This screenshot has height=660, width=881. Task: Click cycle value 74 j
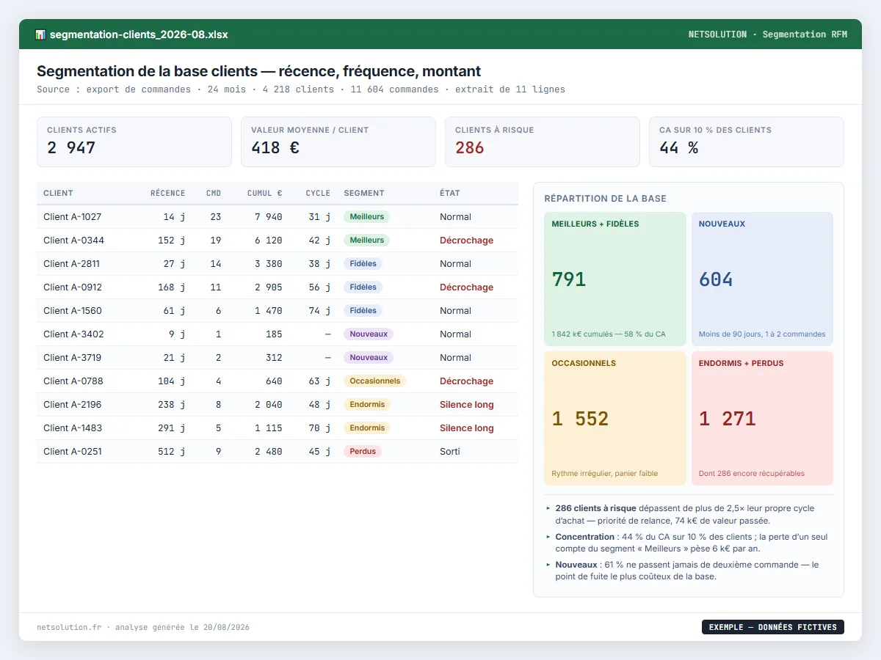[320, 311]
